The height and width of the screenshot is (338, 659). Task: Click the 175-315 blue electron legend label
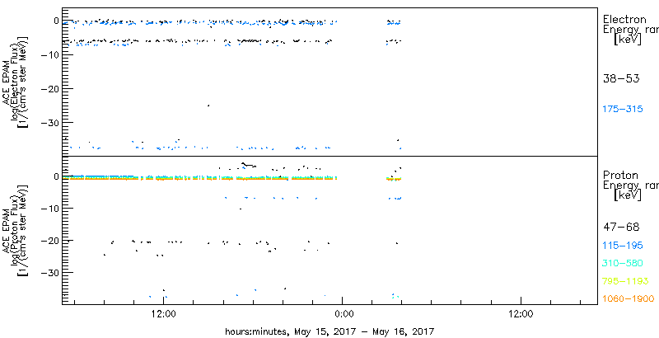(x=623, y=110)
